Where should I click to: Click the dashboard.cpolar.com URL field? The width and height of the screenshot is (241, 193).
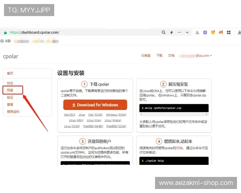[35, 33]
